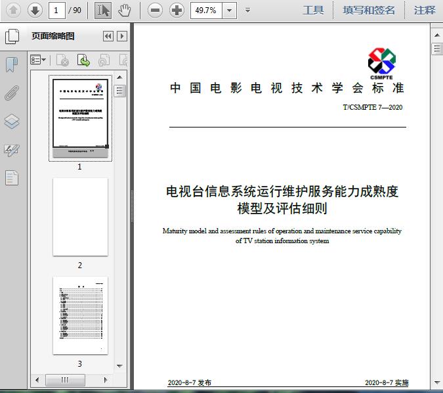The height and width of the screenshot is (393, 443).
Task: Select page 1 thumbnail
Action: click(x=80, y=118)
